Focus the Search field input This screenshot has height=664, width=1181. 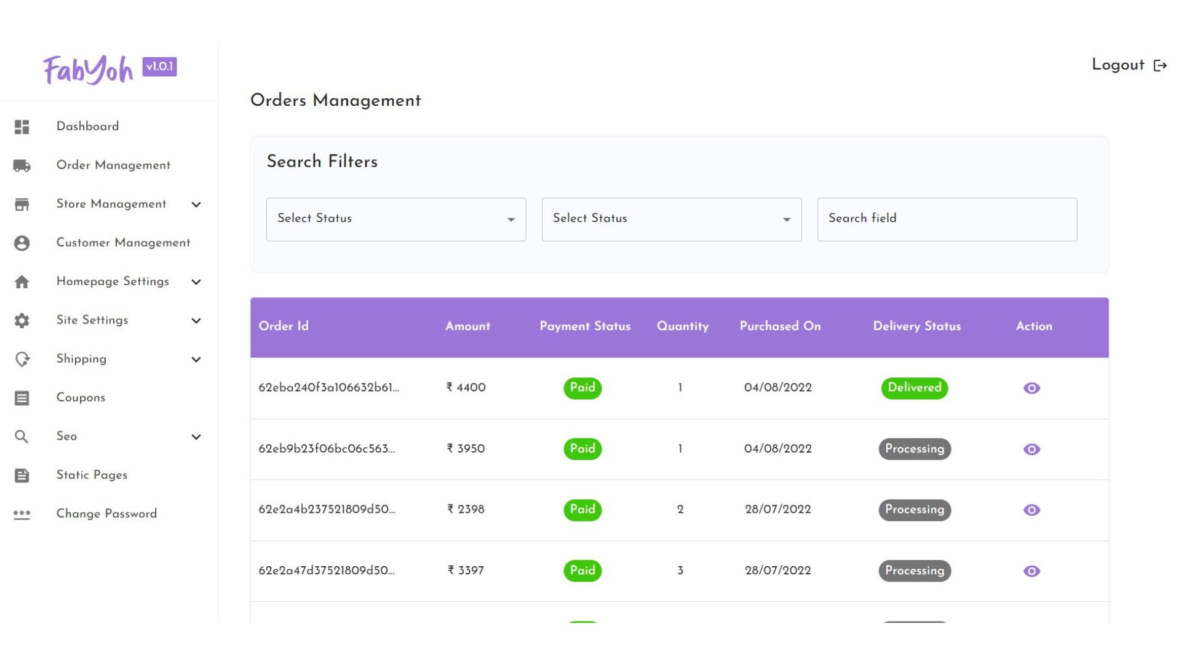(x=947, y=219)
